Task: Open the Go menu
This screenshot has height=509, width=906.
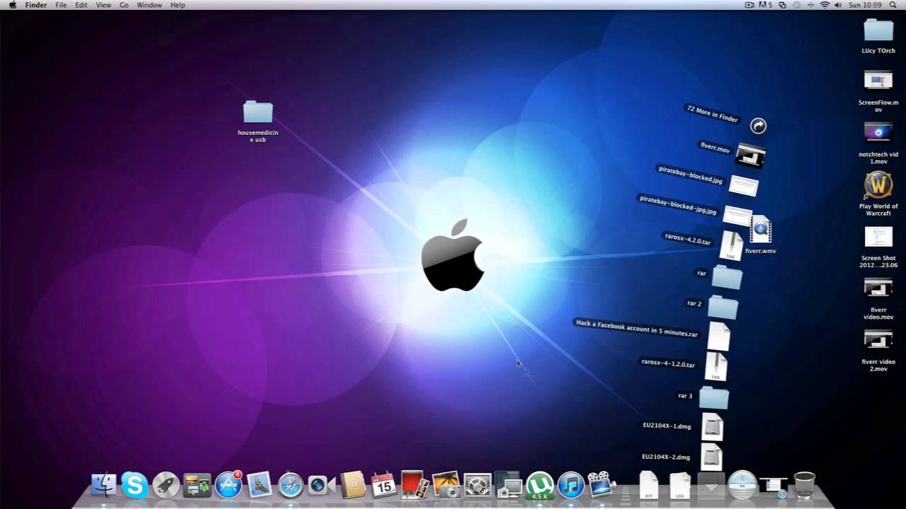Action: click(x=124, y=5)
